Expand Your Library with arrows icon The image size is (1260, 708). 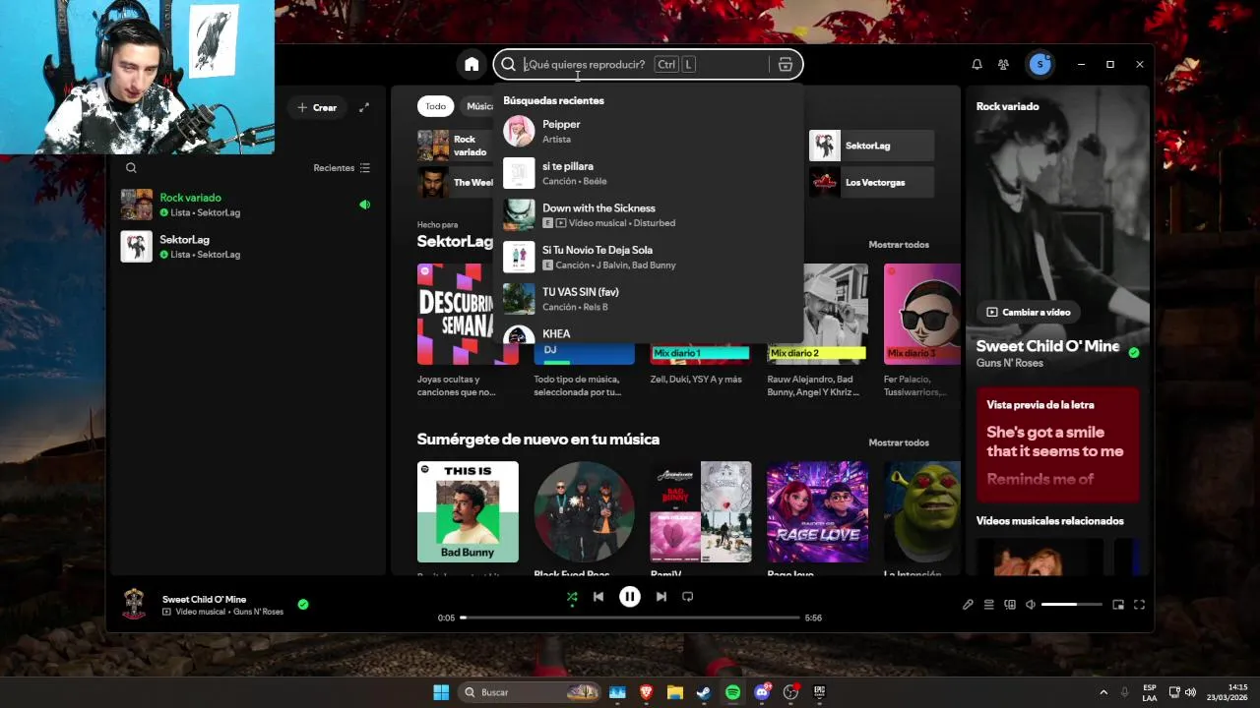point(364,107)
